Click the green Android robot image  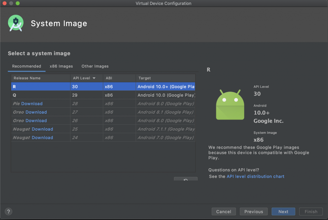[x=230, y=105]
